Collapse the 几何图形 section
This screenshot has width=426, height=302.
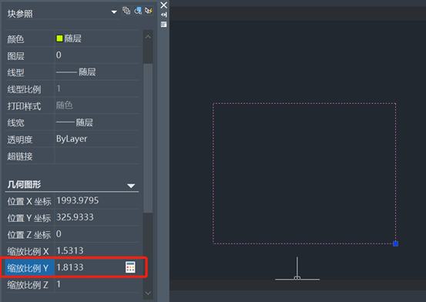(131, 186)
